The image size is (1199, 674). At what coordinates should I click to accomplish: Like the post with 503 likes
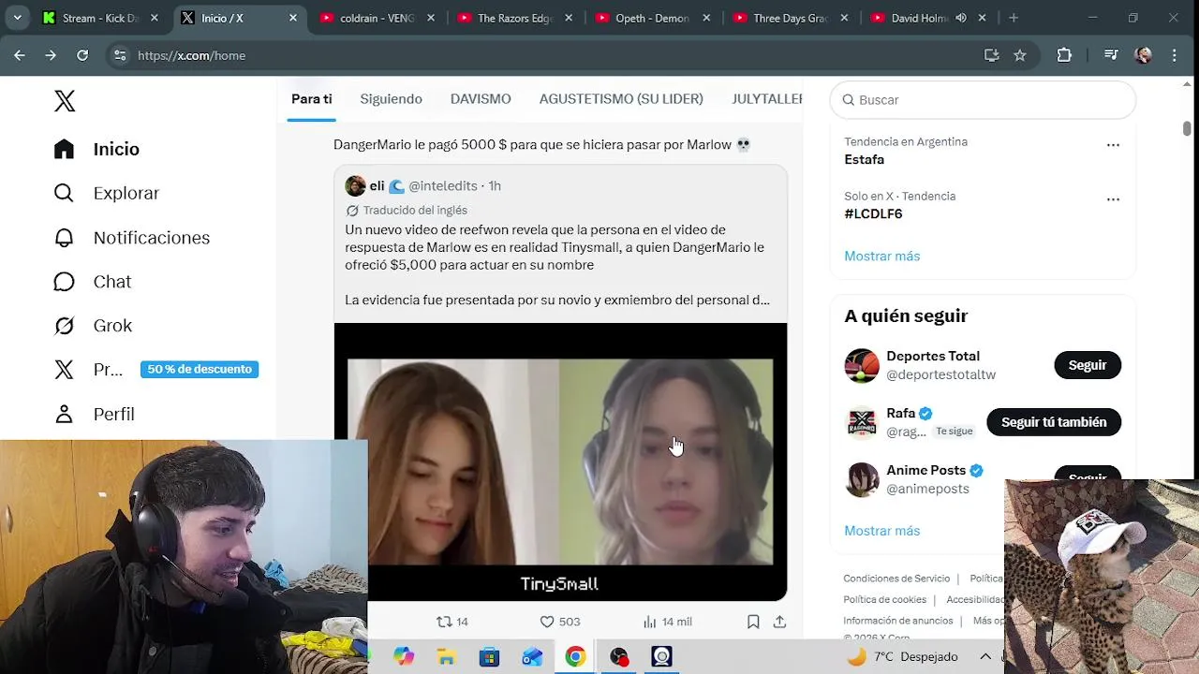point(560,622)
